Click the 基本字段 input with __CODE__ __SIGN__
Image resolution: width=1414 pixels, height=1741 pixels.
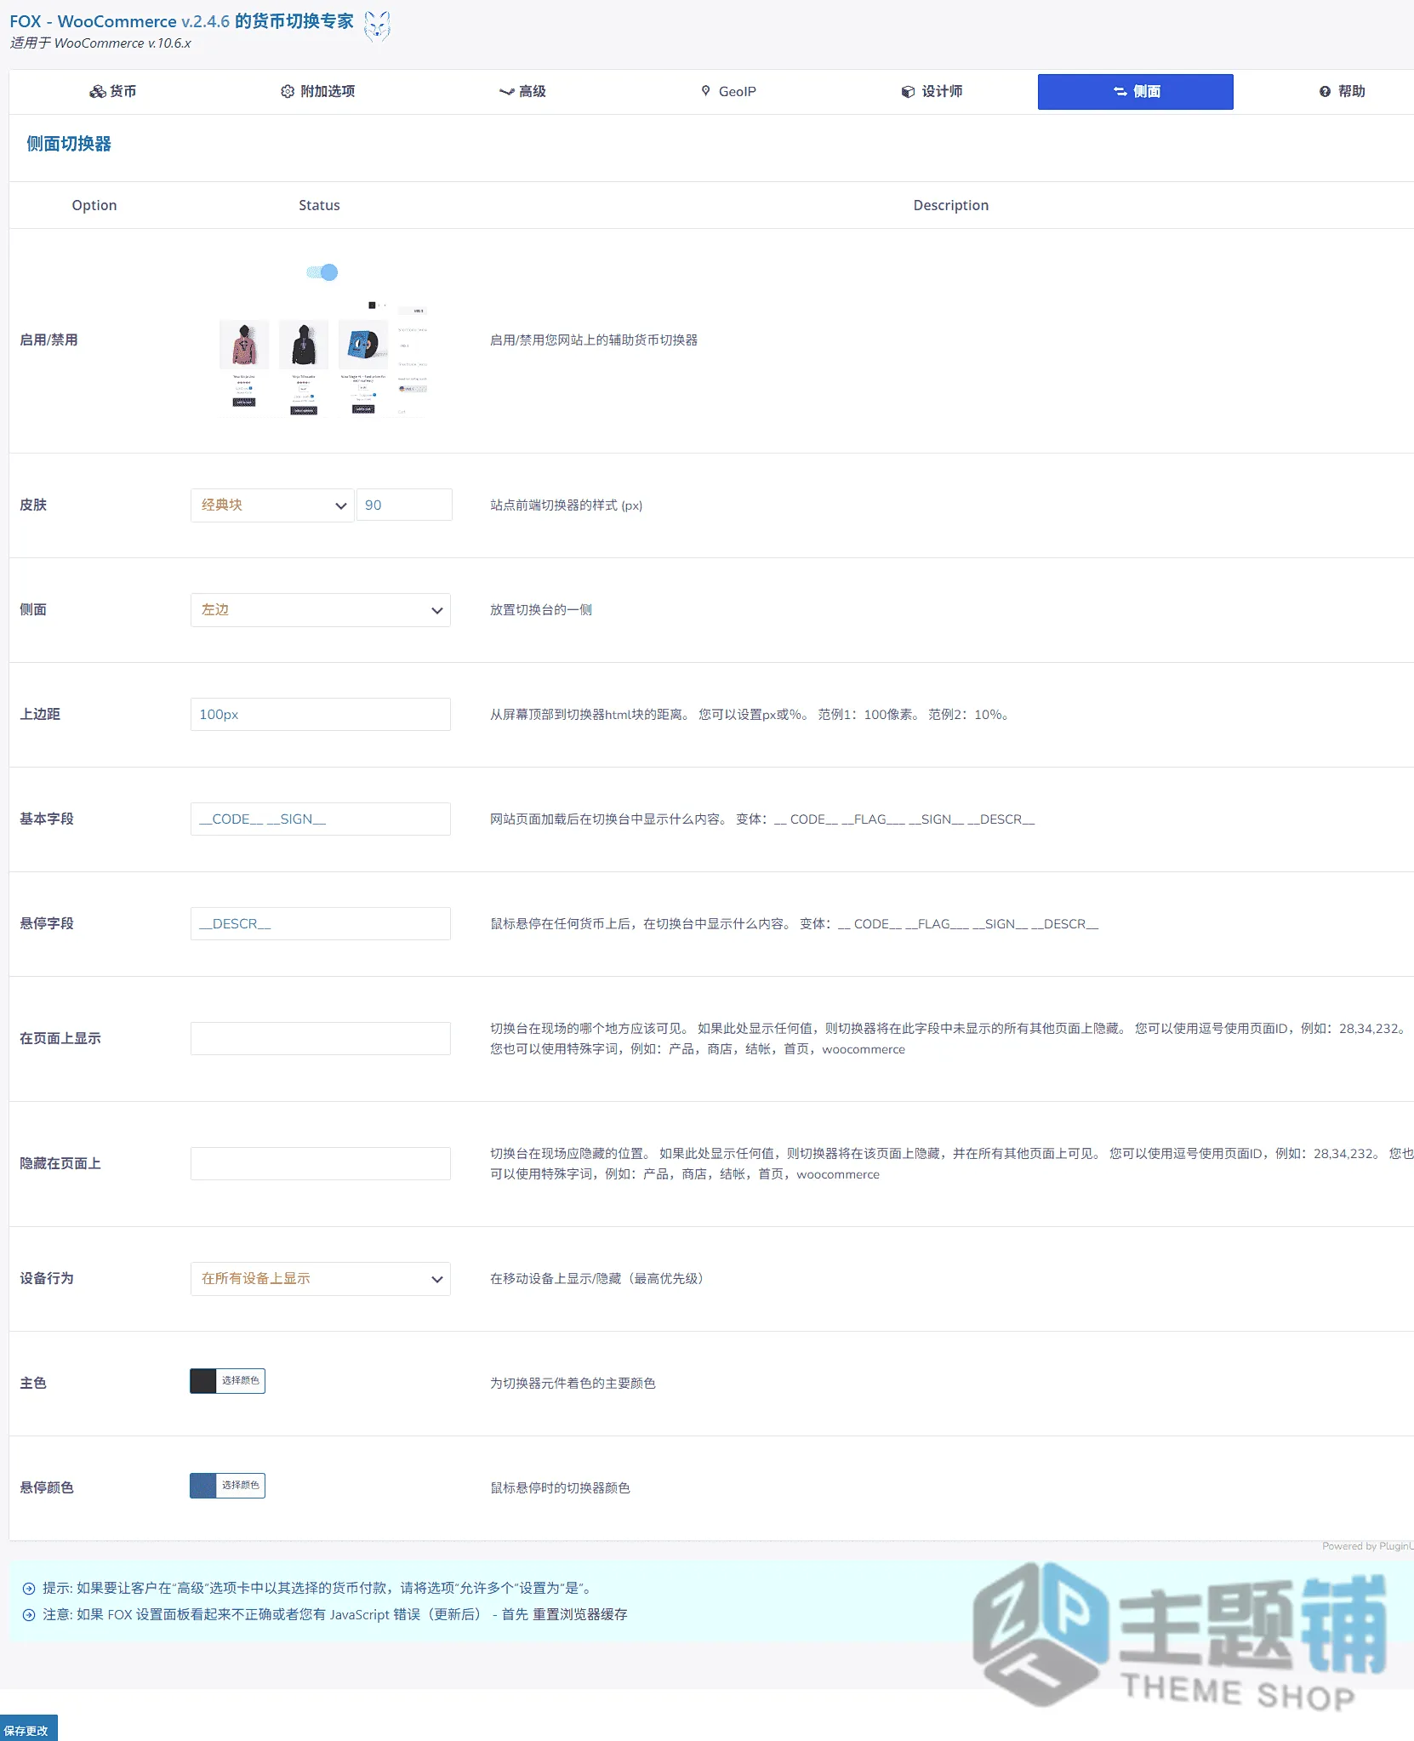coord(321,819)
